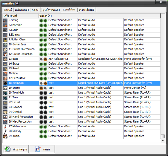Select the 5.String instrument icon
This screenshot has width=168, height=156.
5,20
